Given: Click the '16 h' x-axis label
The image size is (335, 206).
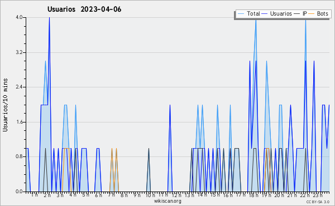Looking at the screenshot, I should tap(228, 195).
